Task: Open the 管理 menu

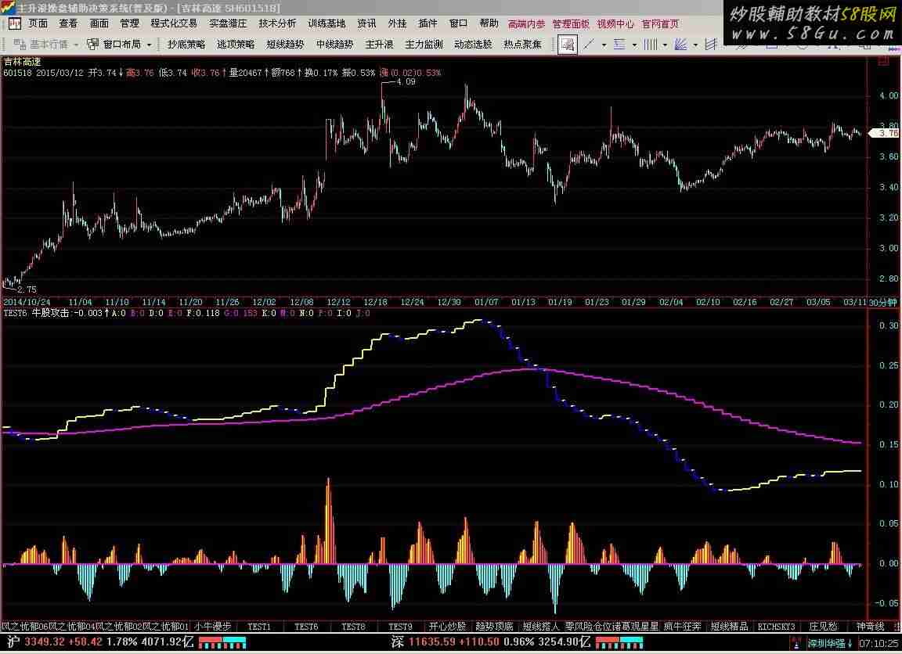Action: pos(129,23)
